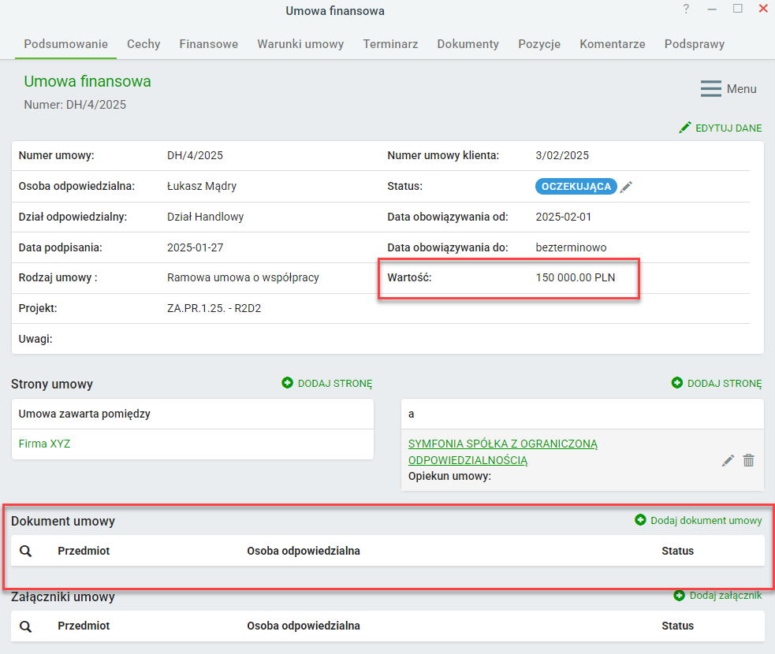Click signing date 2025-01-27
Viewport: 775px width, 654px height.
point(195,247)
